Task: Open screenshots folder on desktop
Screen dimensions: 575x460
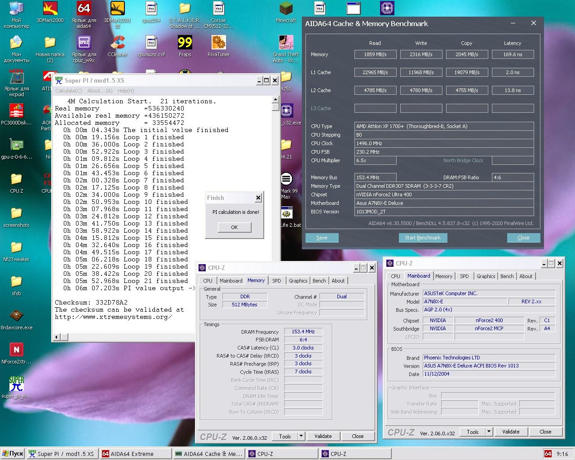Action: [17, 217]
